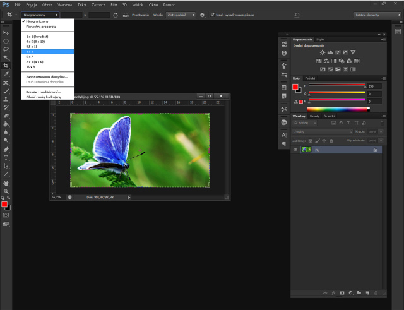The width and height of the screenshot is (404, 310).
Task: Click the Straighten level icon in options bar
Action: (x=126, y=15)
